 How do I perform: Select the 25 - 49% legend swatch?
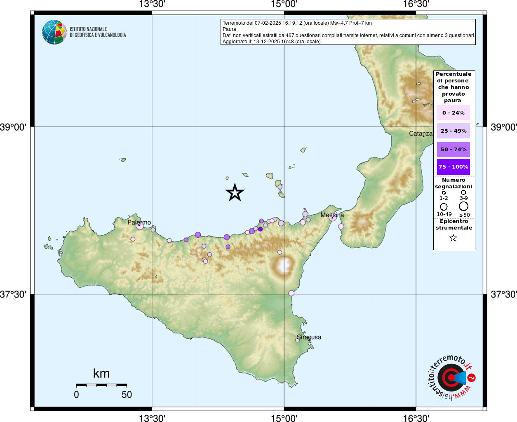[454, 131]
